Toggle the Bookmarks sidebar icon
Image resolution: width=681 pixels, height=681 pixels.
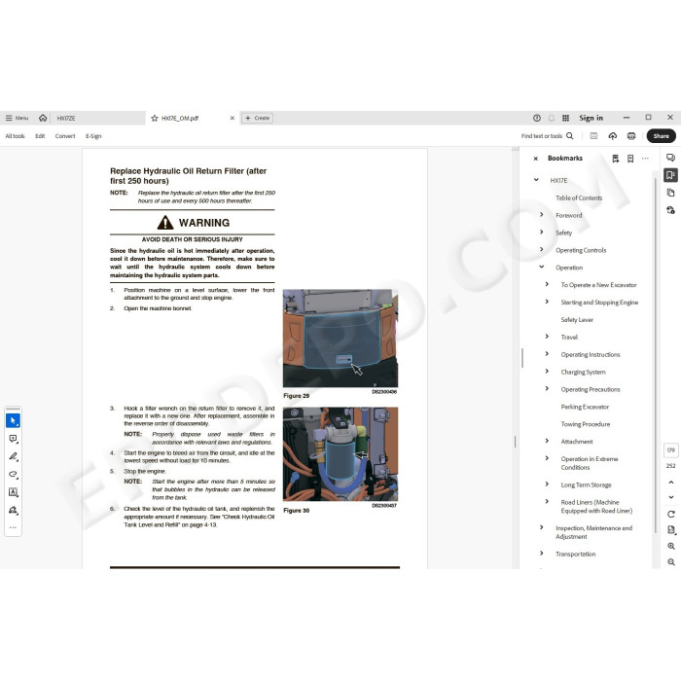[x=670, y=175]
